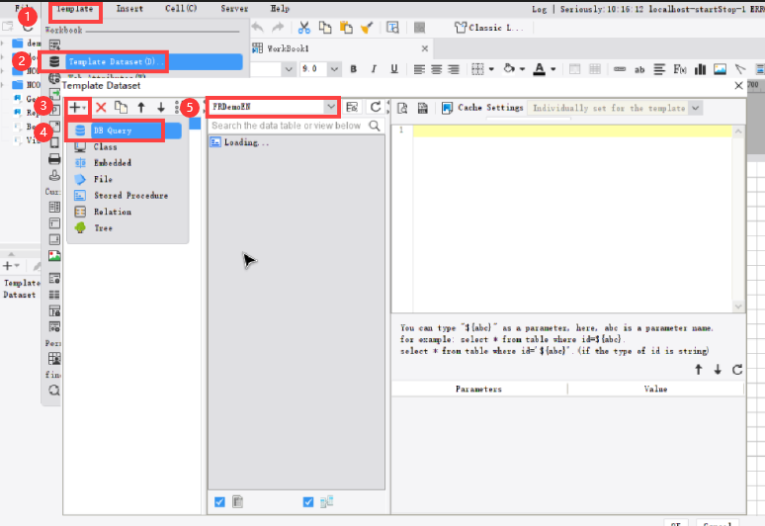765x526 pixels.
Task: Click the save SQL icon
Action: tap(422, 108)
